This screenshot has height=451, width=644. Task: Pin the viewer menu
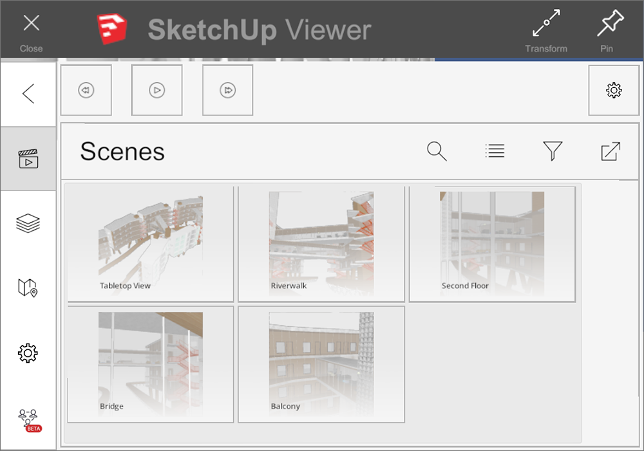[608, 31]
